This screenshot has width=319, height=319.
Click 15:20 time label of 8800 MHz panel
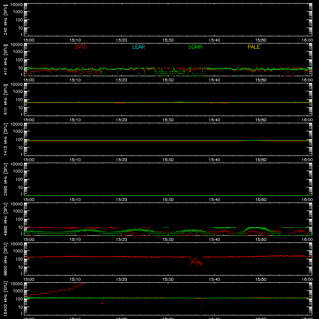click(122, 280)
